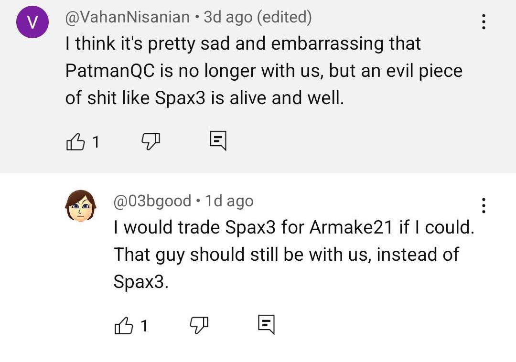Tap reply icon under 03bgood's comment
This screenshot has width=516, height=362.
[266, 324]
